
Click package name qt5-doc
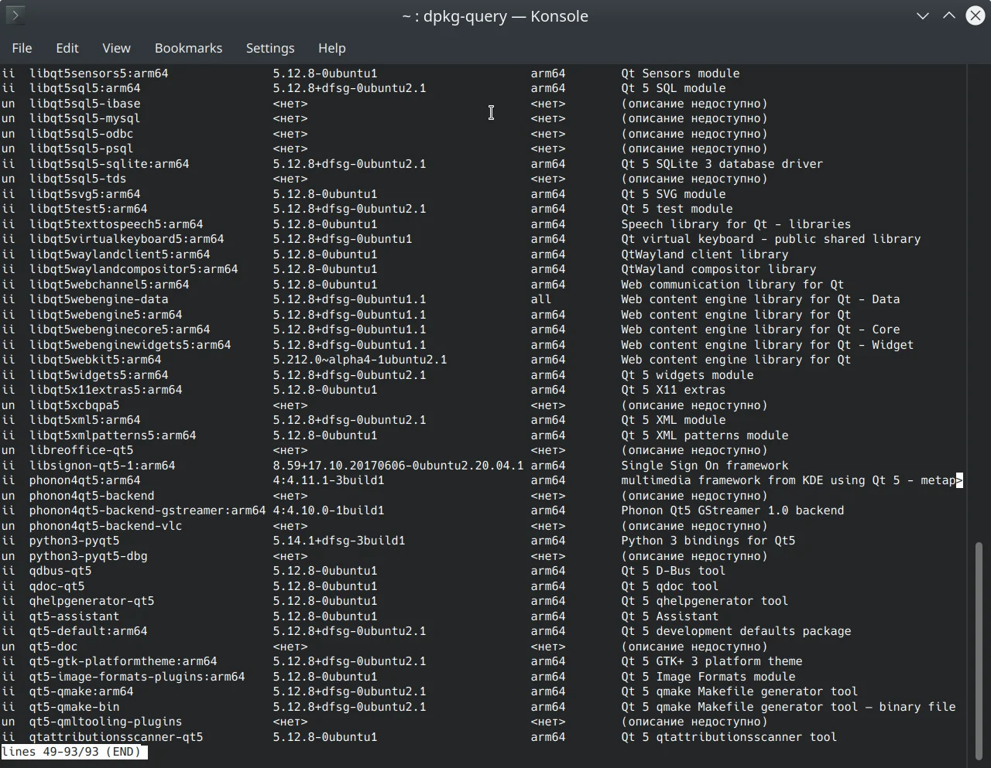coord(53,647)
